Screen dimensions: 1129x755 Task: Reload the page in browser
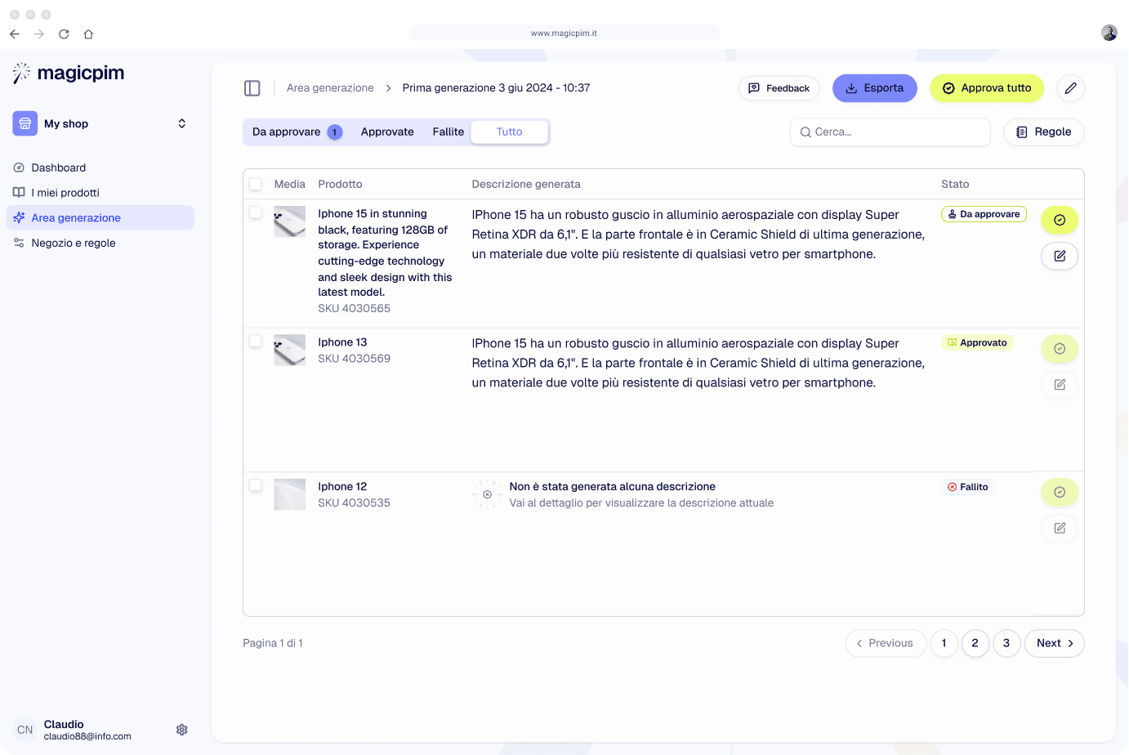(64, 34)
